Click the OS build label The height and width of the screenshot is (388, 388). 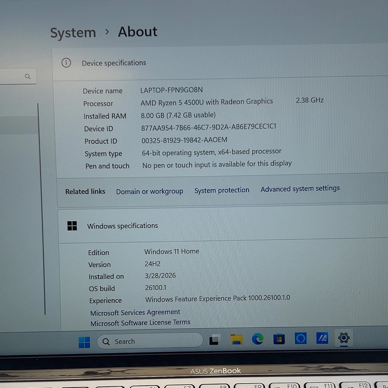(x=102, y=288)
